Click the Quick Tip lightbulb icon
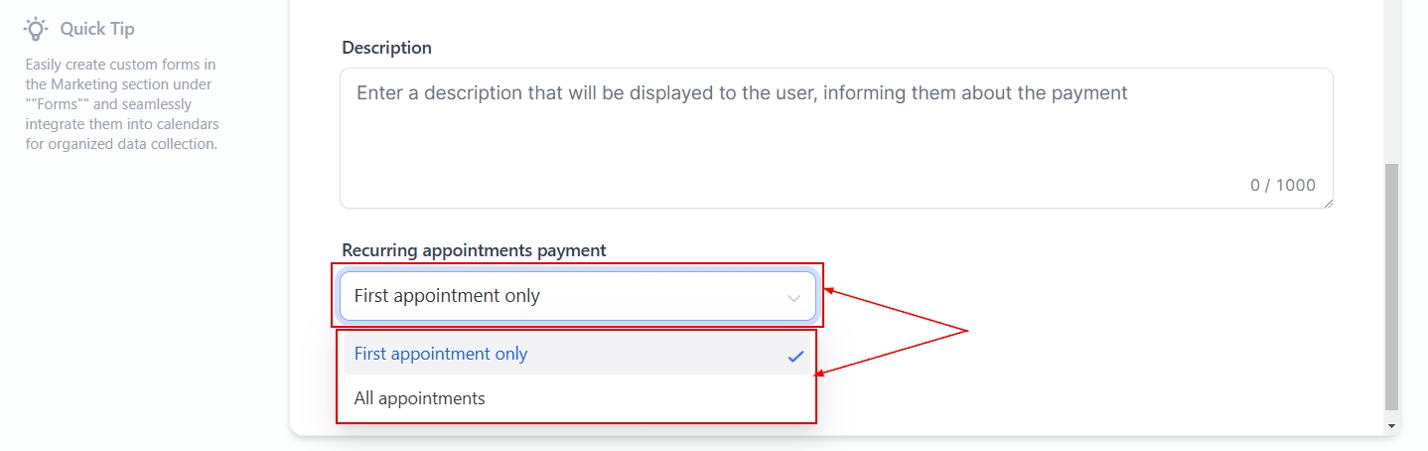The image size is (1428, 451). click(x=36, y=29)
